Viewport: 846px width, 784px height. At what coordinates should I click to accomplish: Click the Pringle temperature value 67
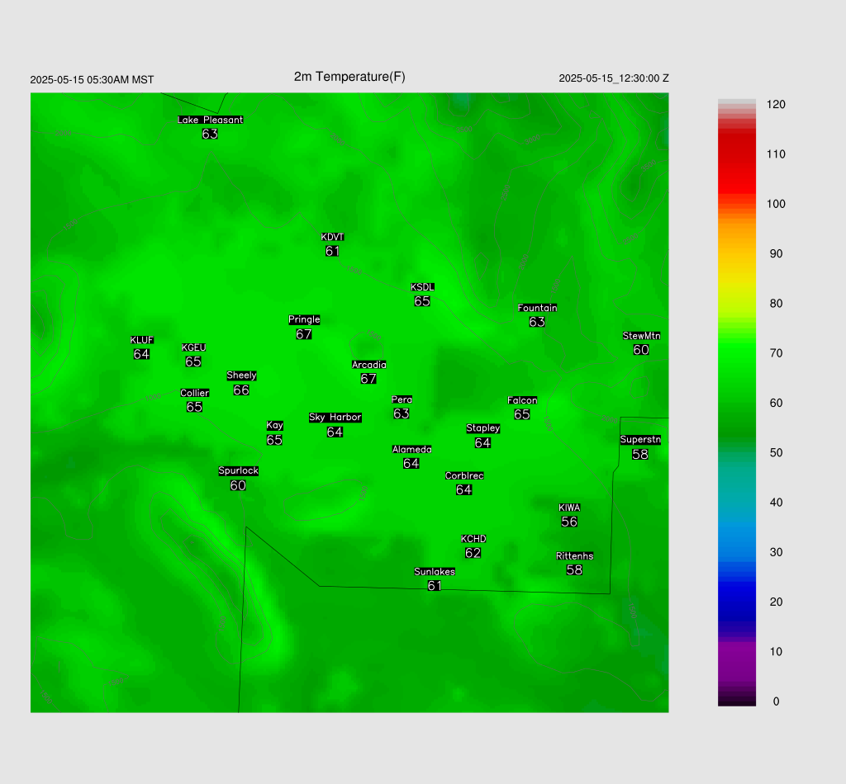point(304,334)
